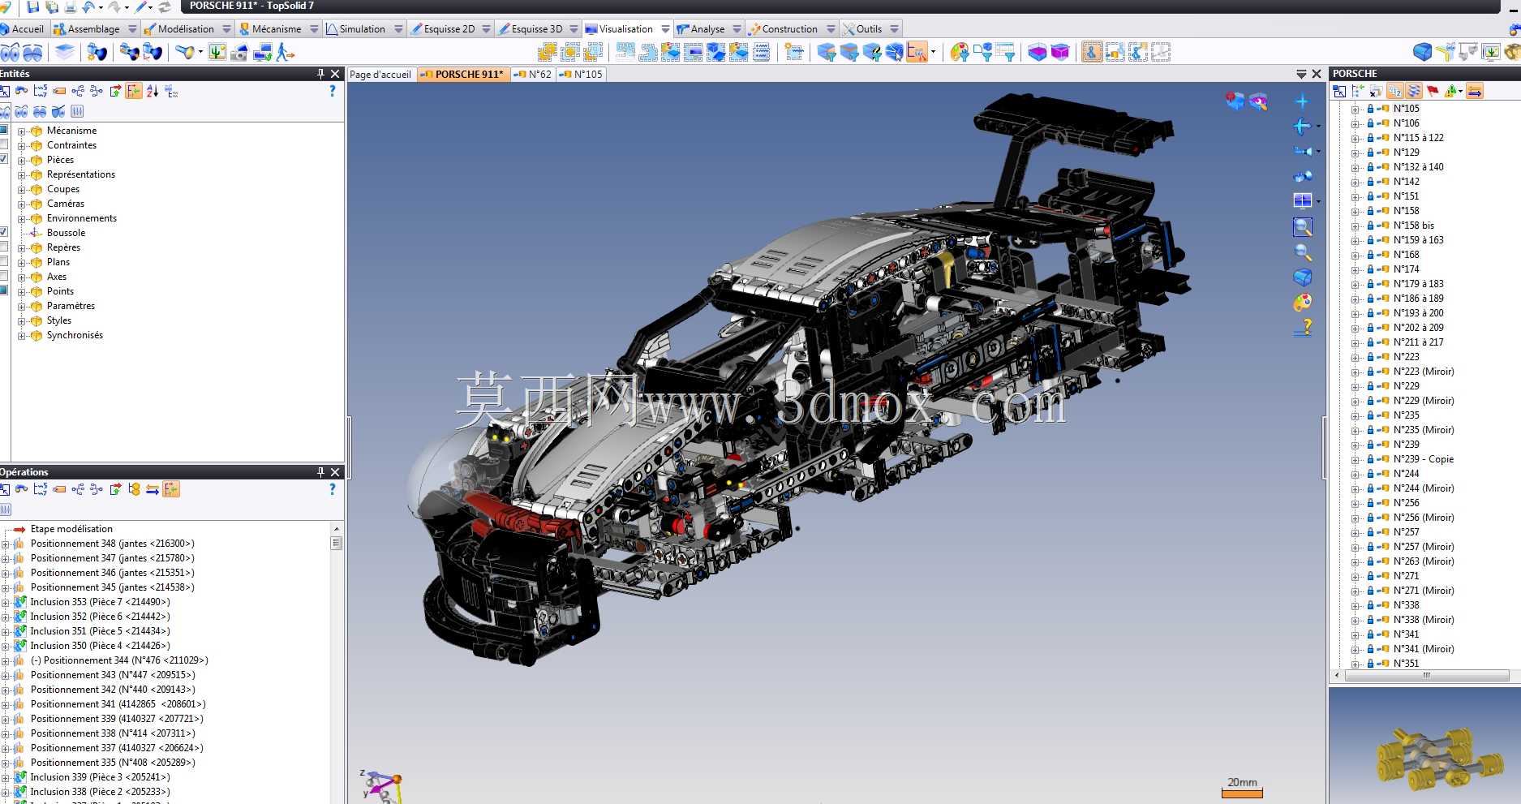Screen dimensions: 1521x804
Task: Click the highlighted ampersand selection mode icon
Action: (x=1092, y=53)
